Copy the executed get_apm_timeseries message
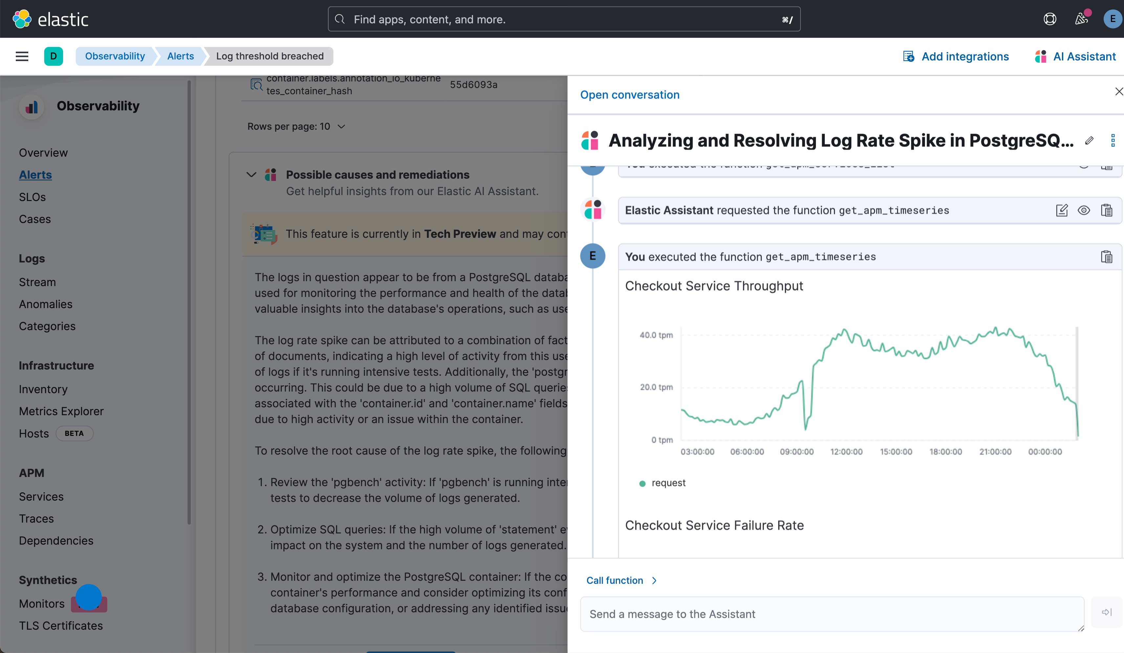The image size is (1124, 653). (x=1106, y=257)
